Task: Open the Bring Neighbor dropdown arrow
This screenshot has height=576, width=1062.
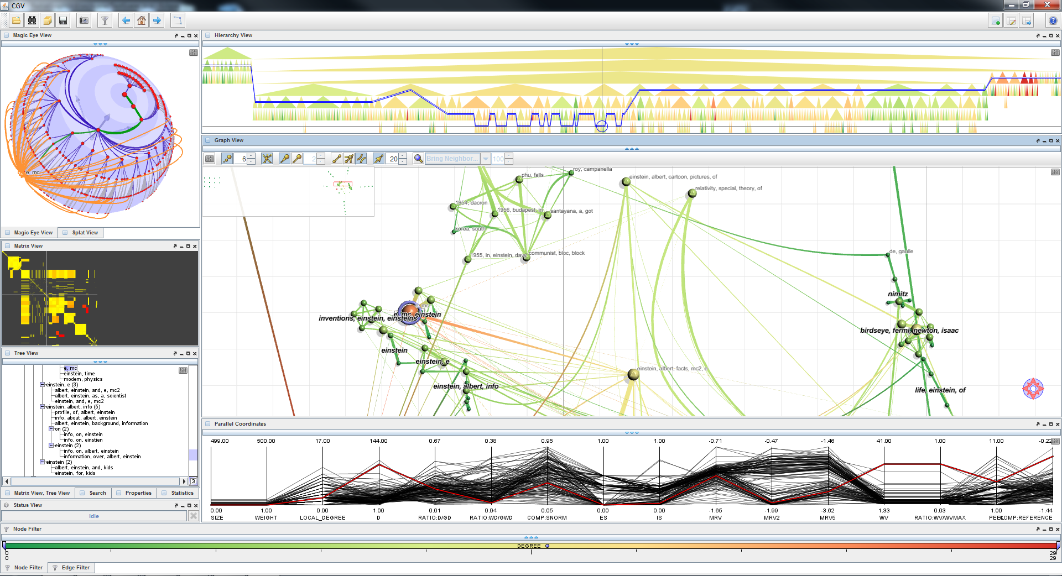Action: click(x=486, y=159)
